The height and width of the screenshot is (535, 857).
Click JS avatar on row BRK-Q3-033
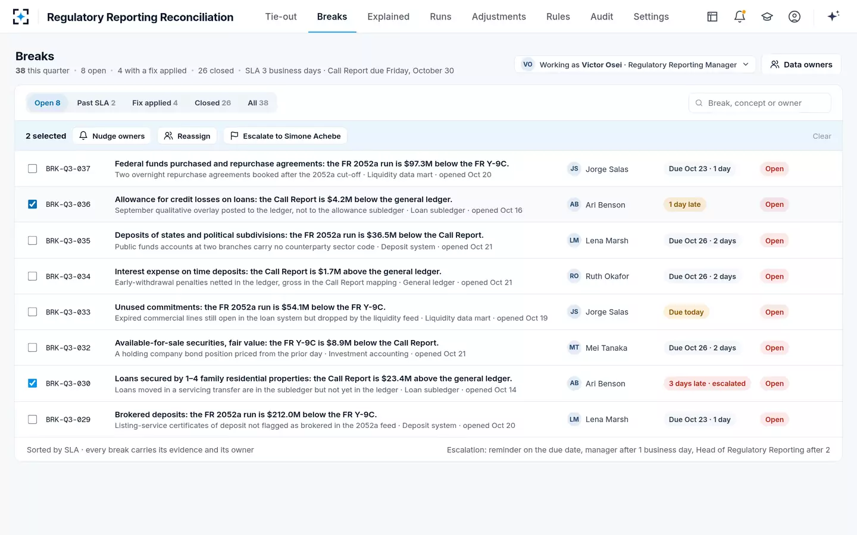click(574, 312)
